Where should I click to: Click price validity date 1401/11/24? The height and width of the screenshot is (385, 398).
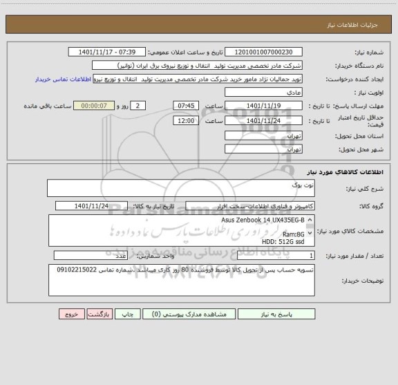(263, 121)
